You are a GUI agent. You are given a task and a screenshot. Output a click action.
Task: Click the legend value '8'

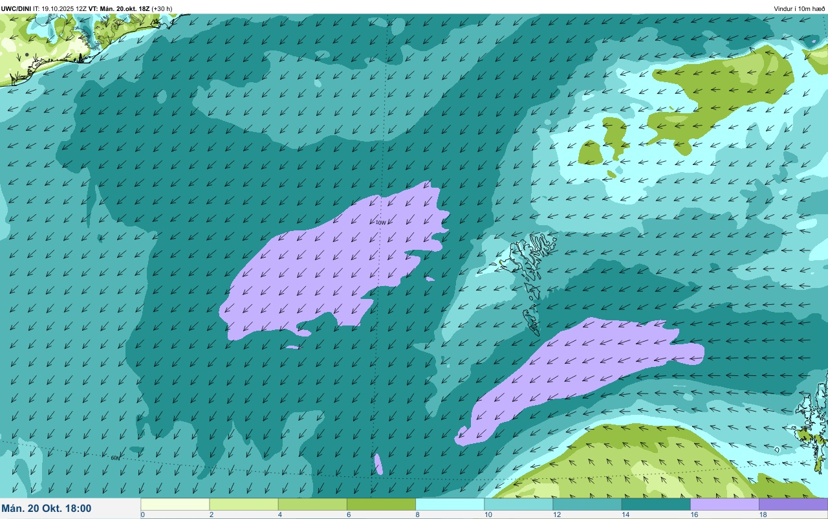click(417, 514)
